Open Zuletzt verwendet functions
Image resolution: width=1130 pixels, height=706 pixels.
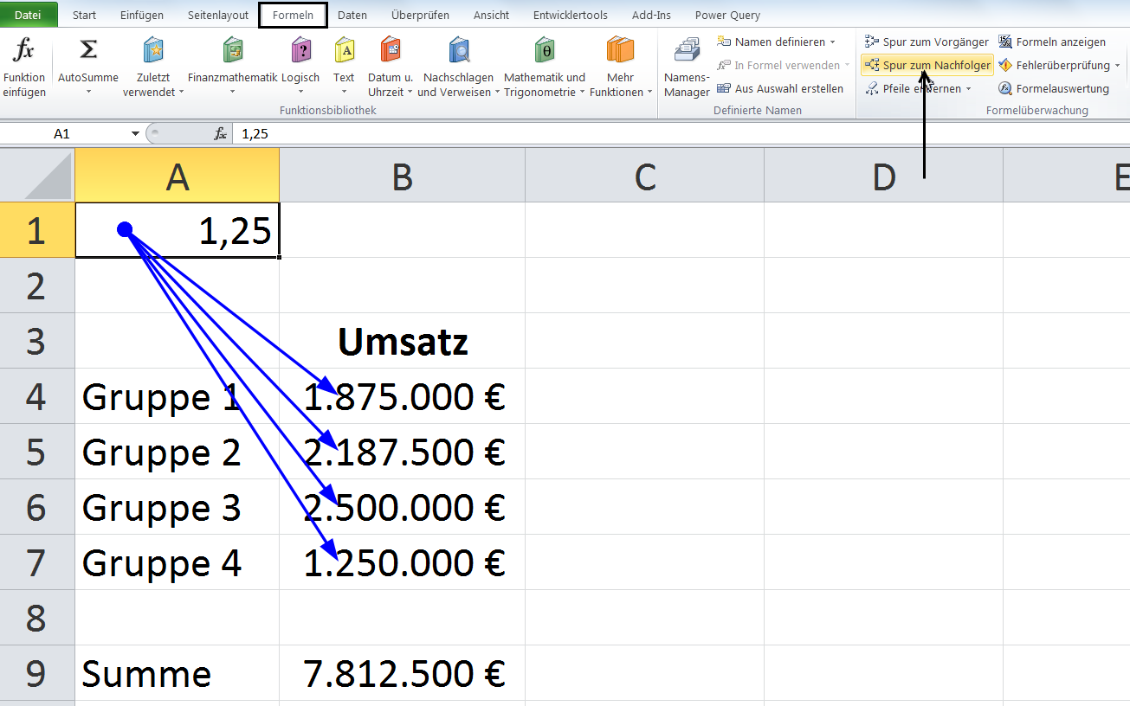click(x=153, y=67)
